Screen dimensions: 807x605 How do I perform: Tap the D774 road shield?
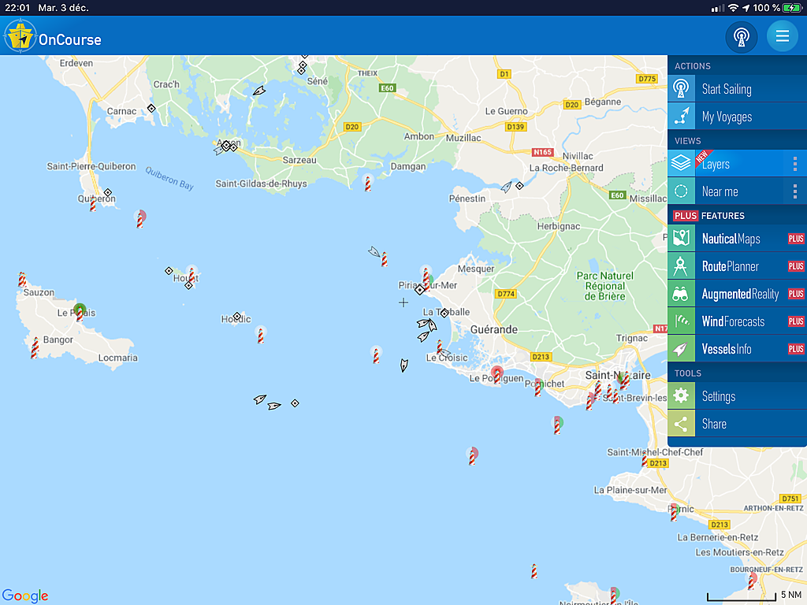coord(505,294)
